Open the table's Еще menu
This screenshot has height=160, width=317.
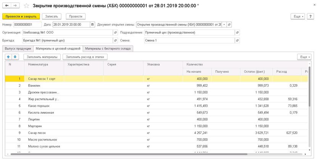(x=304, y=57)
